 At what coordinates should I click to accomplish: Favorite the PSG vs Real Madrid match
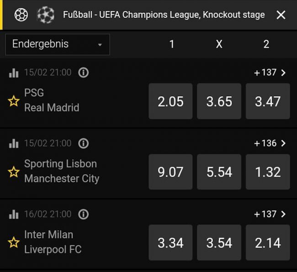(14, 101)
